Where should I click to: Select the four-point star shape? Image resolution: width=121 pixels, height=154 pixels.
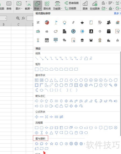[x=47, y=144]
